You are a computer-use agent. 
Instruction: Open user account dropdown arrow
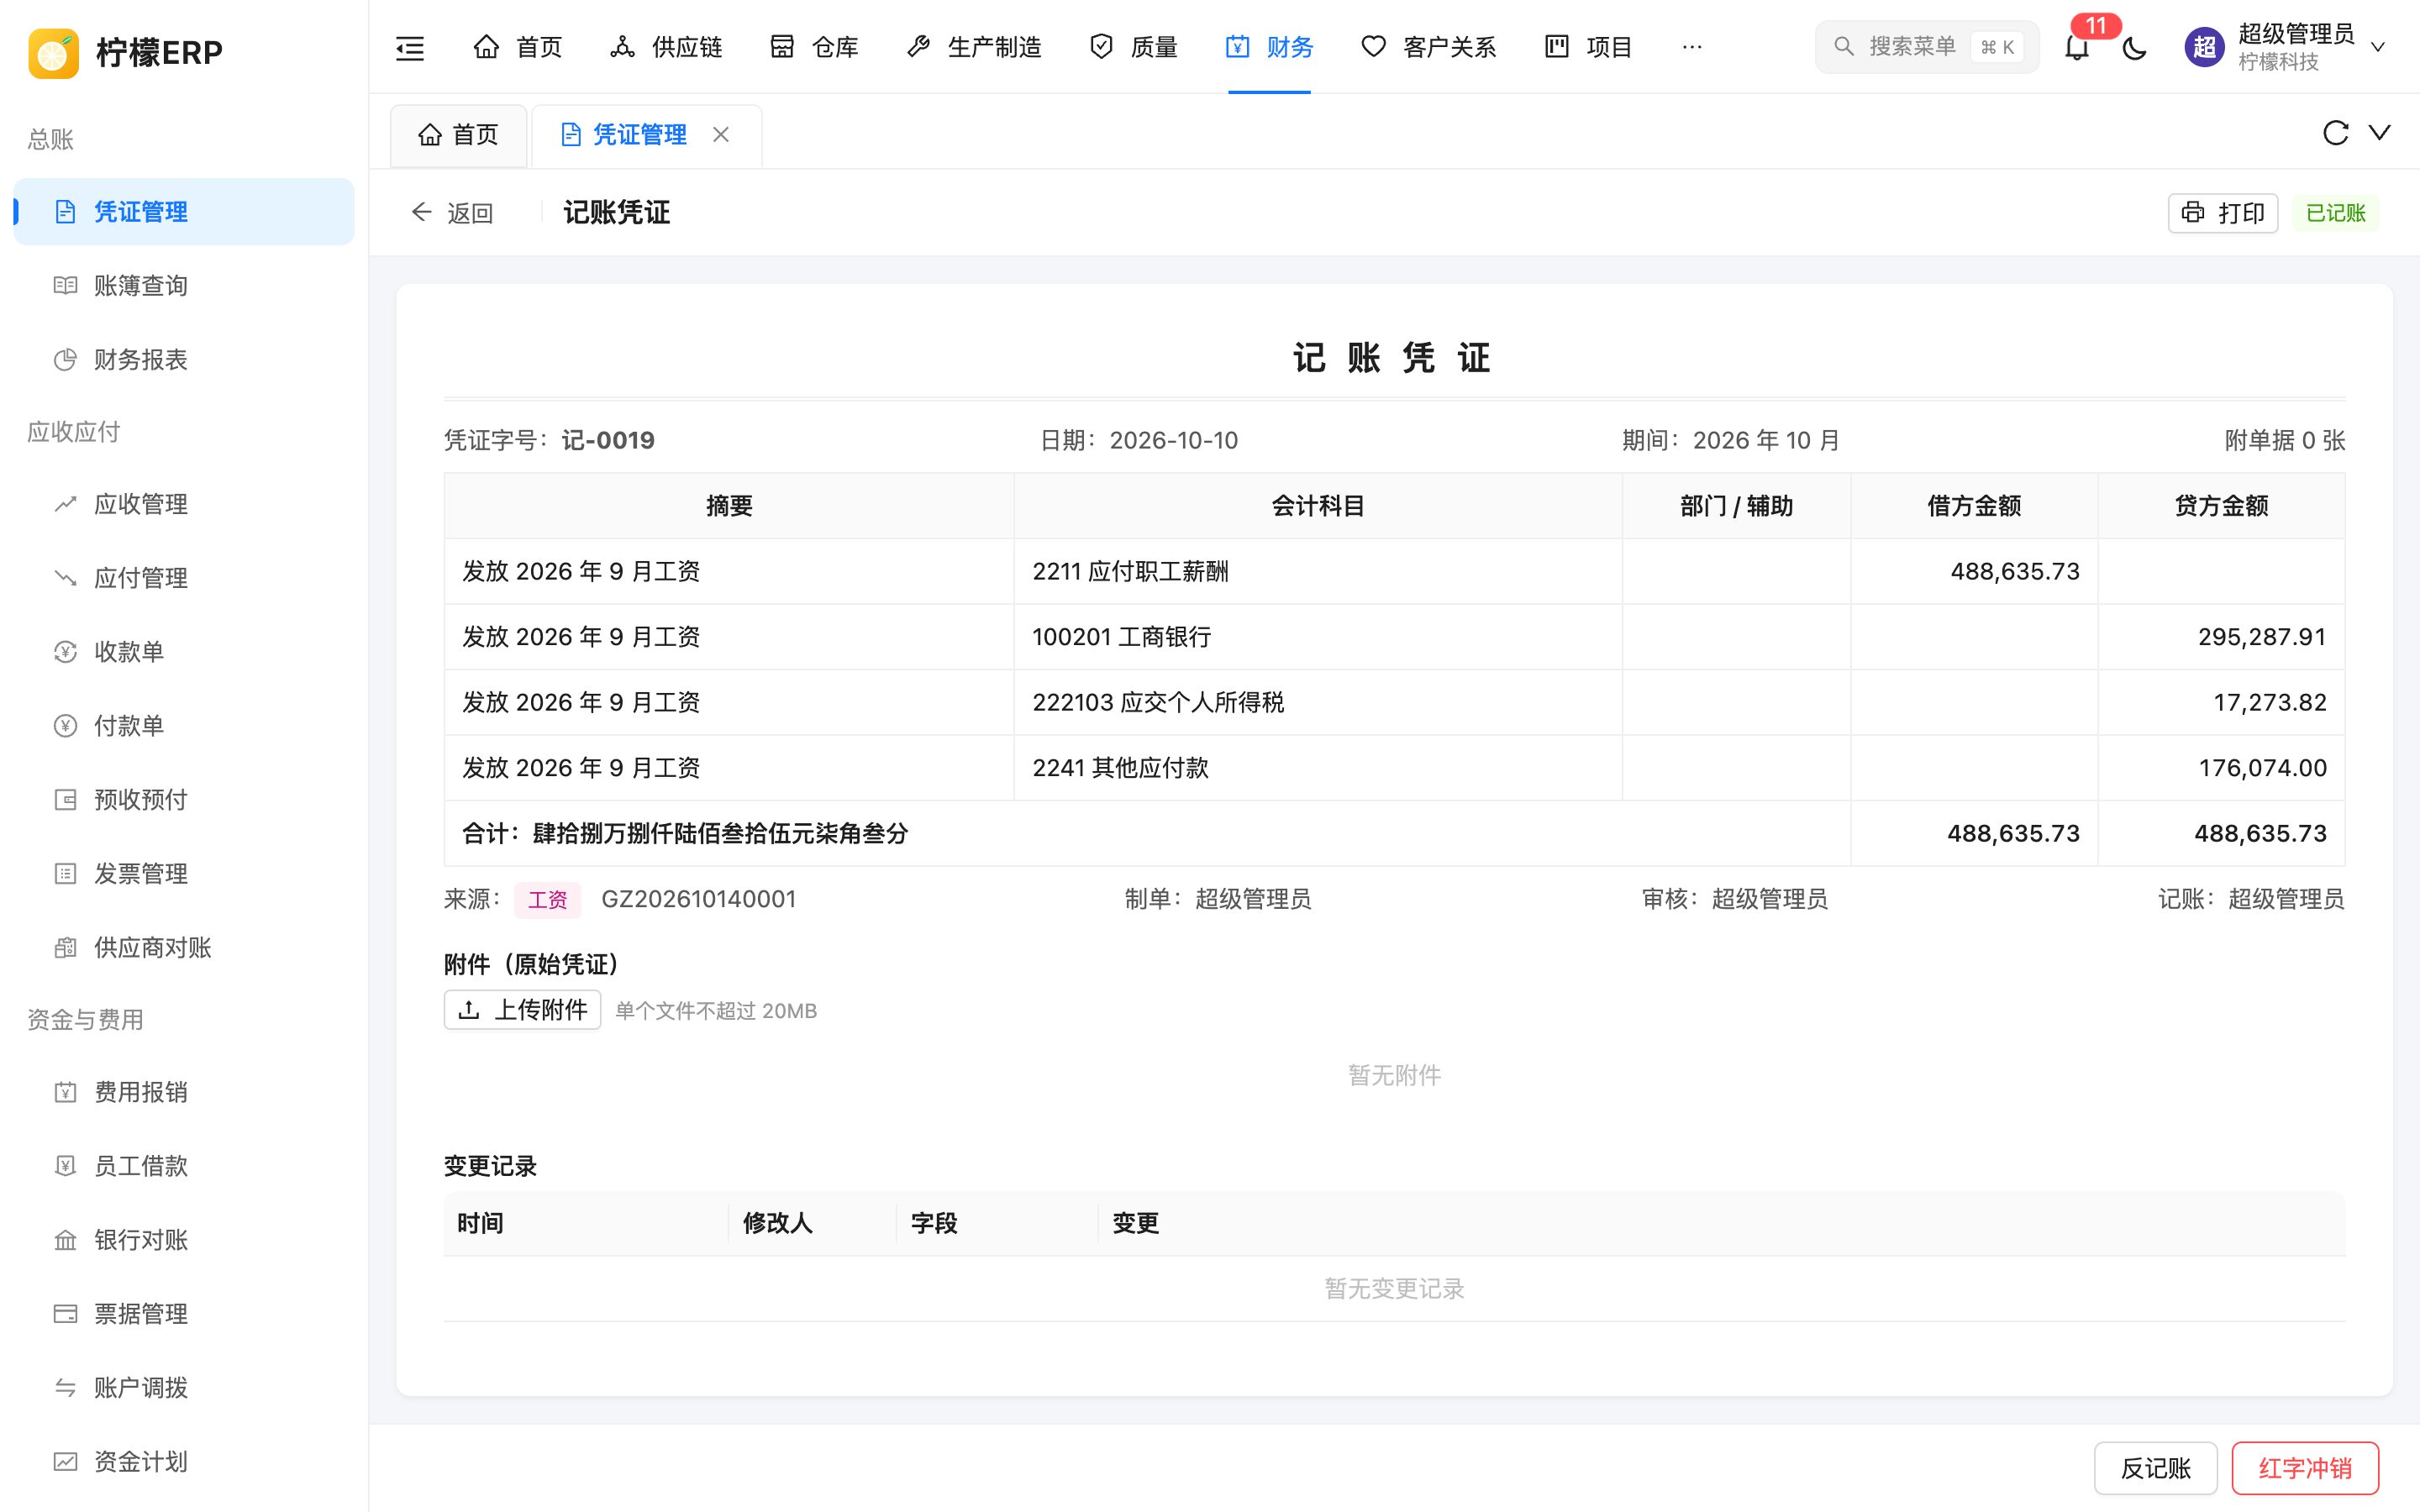pos(2378,47)
